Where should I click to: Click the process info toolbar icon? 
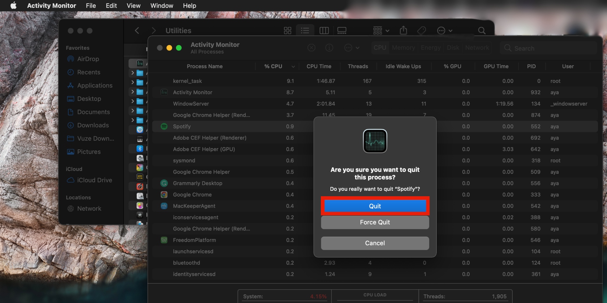coord(329,48)
